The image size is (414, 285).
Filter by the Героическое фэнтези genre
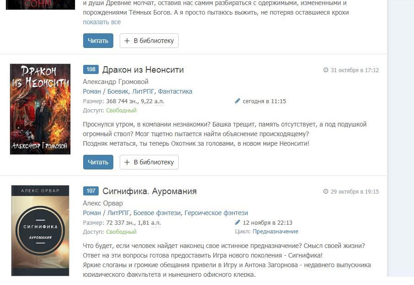[x=216, y=213]
